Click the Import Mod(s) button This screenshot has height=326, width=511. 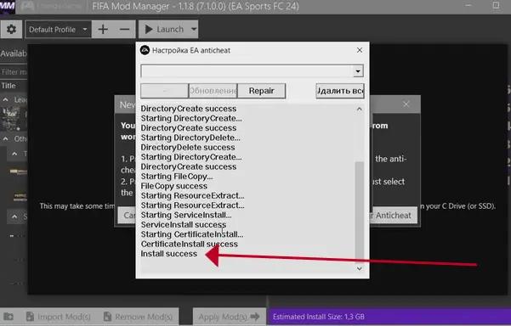pos(58,317)
